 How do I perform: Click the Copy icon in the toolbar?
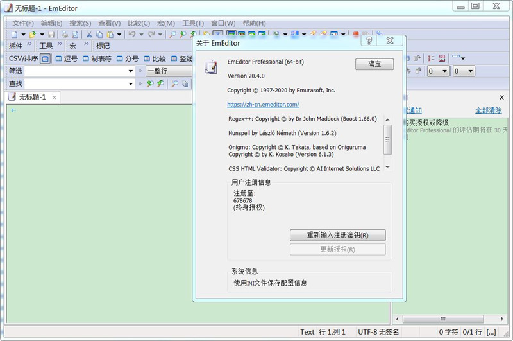[x=99, y=34]
